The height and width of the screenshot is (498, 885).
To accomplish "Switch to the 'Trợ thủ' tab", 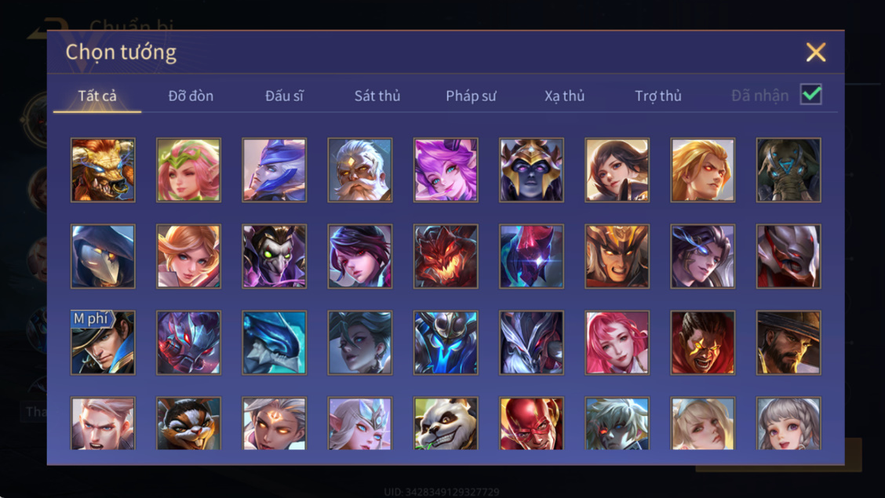I will (x=658, y=96).
